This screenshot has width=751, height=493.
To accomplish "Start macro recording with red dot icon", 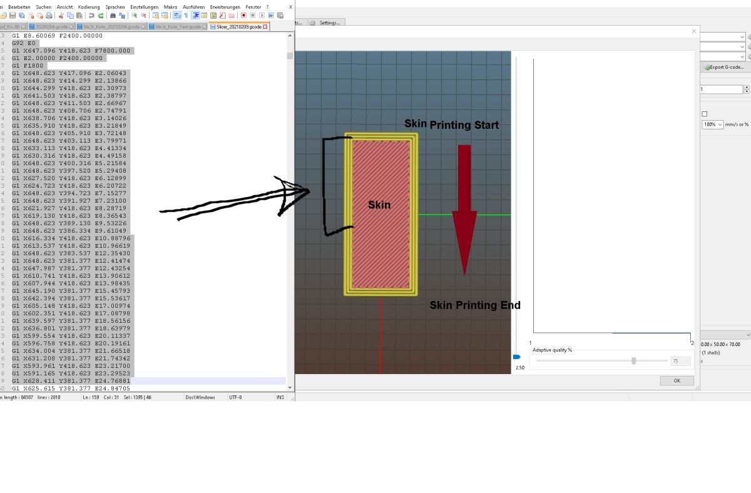I will coord(243,15).
